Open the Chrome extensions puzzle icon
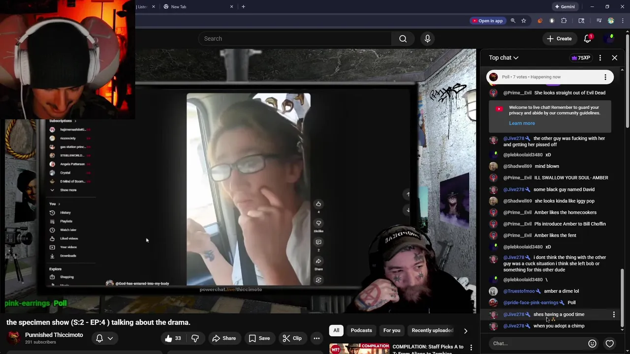 click(x=564, y=21)
